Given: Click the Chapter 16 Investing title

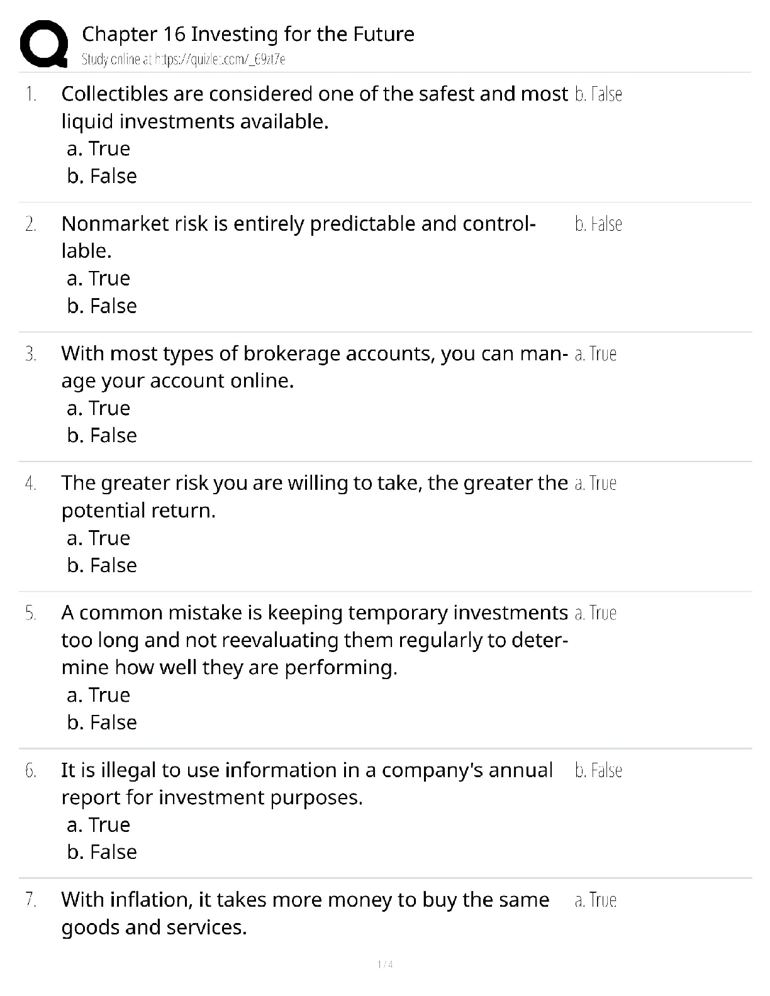Looking at the screenshot, I should pos(248,34).
